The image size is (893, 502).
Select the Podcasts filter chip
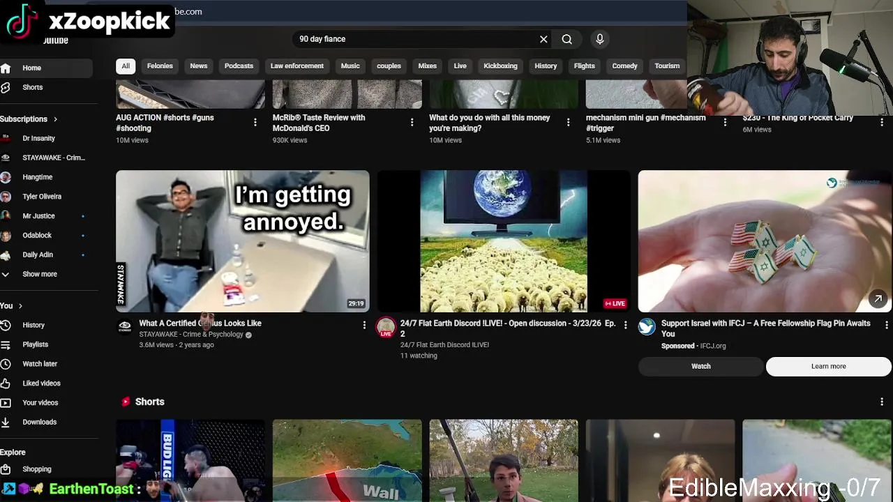[x=239, y=66]
